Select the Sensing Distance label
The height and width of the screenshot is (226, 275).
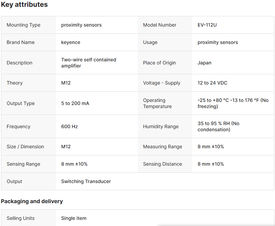pyautogui.click(x=163, y=164)
